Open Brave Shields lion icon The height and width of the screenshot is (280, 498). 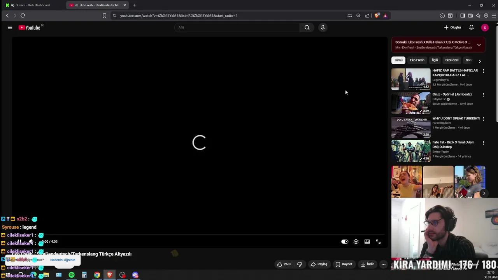click(x=377, y=16)
